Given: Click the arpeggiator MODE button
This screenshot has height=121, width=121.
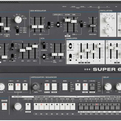Looking at the screenshot, I should click(x=65, y=87).
